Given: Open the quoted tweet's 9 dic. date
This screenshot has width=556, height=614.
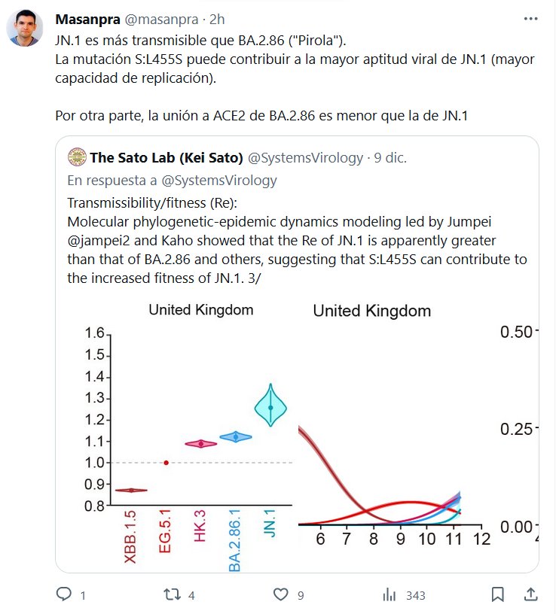Looking at the screenshot, I should point(390,157).
